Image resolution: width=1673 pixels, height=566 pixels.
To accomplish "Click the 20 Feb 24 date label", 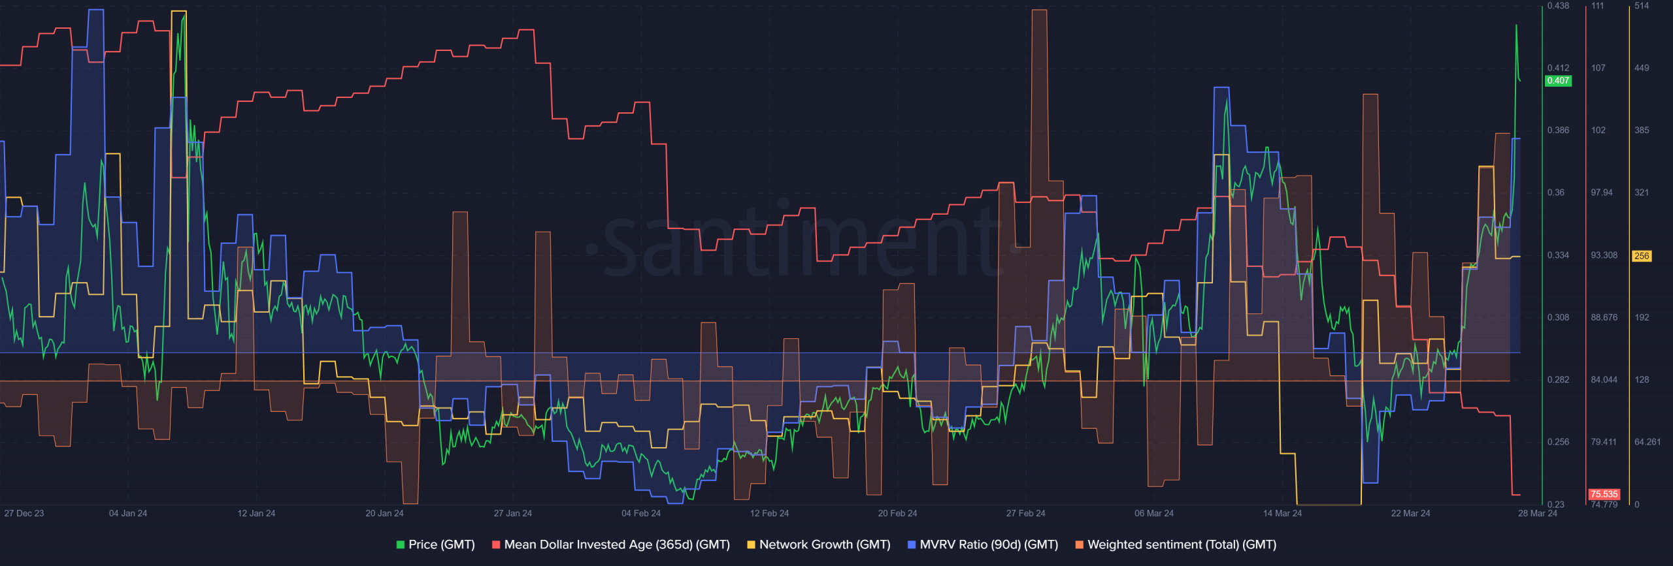I will pos(897,513).
